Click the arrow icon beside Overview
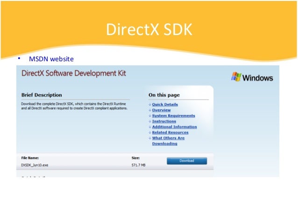 coord(150,110)
